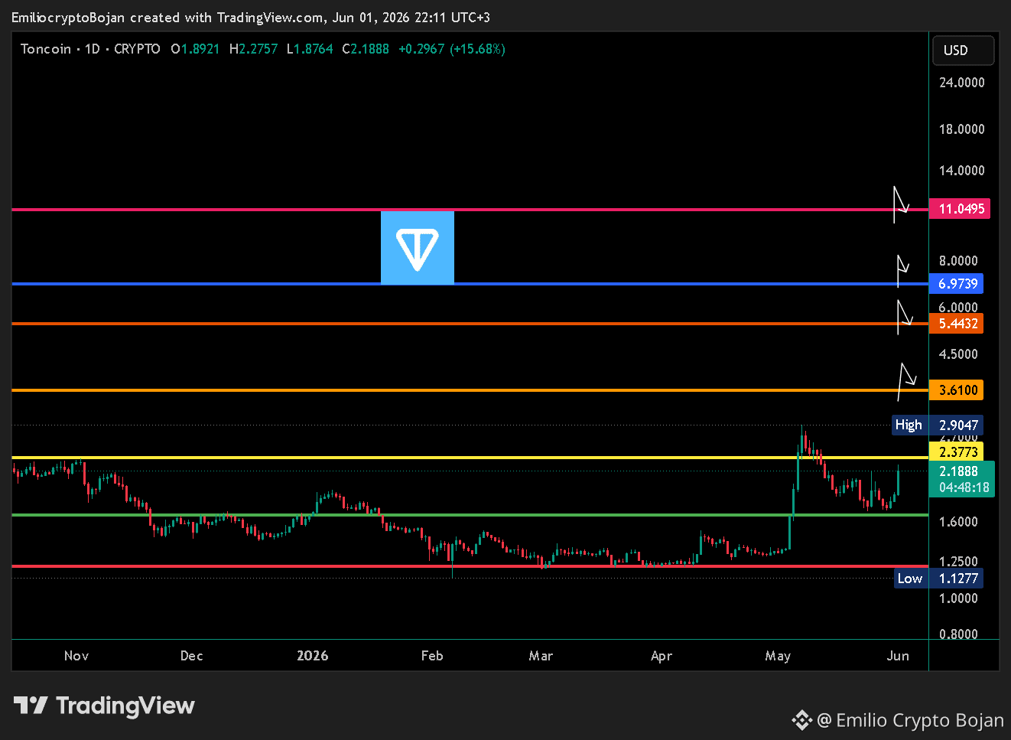Click the High marker label
1011x740 pixels.
pos(909,425)
